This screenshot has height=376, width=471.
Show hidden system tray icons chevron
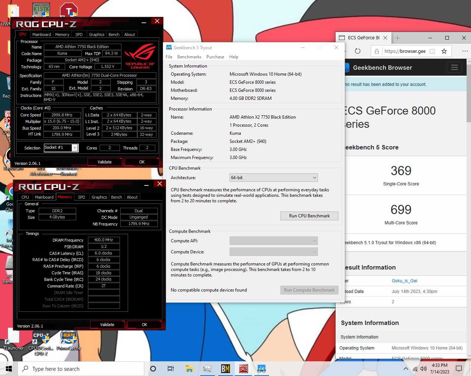(406, 369)
